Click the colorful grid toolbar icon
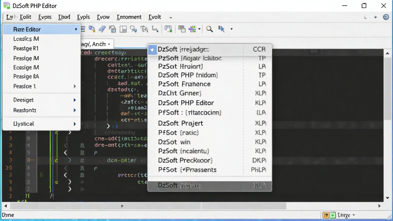The width and height of the screenshot is (393, 221). click(x=193, y=29)
